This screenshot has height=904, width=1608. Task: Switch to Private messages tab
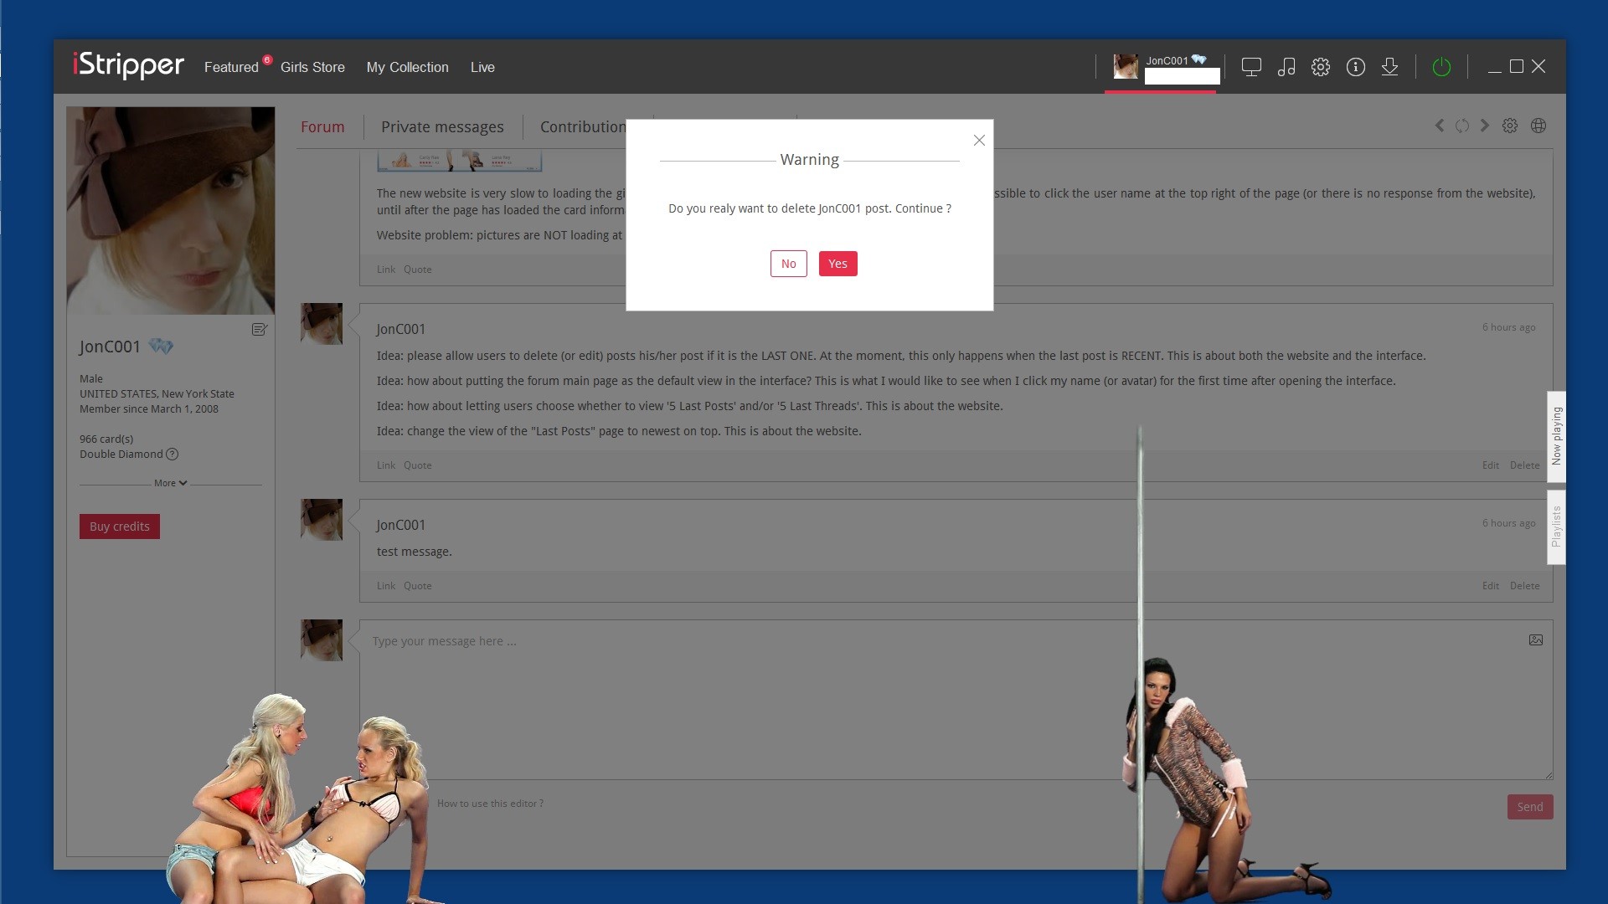442,127
